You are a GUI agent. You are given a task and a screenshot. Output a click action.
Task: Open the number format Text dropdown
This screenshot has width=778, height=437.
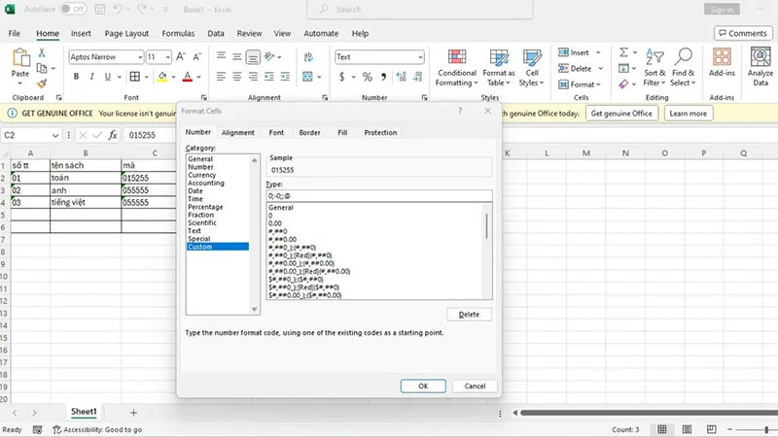[420, 57]
